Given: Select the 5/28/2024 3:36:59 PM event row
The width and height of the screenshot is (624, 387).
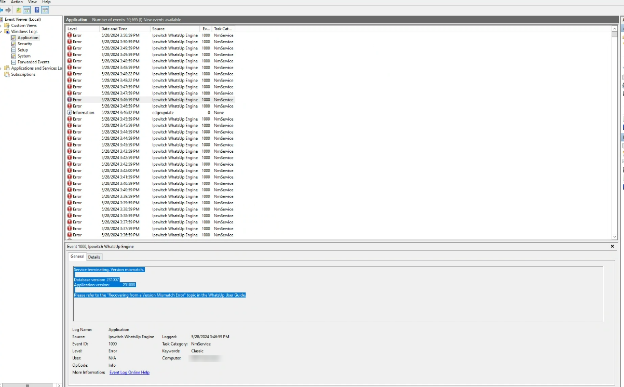Looking at the screenshot, I should point(150,235).
